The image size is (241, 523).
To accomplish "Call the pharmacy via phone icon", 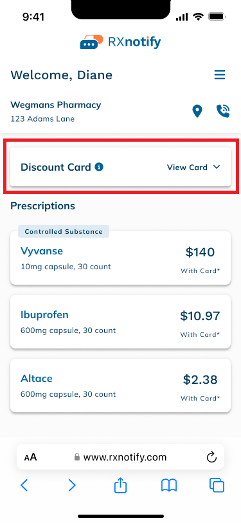I will [223, 111].
